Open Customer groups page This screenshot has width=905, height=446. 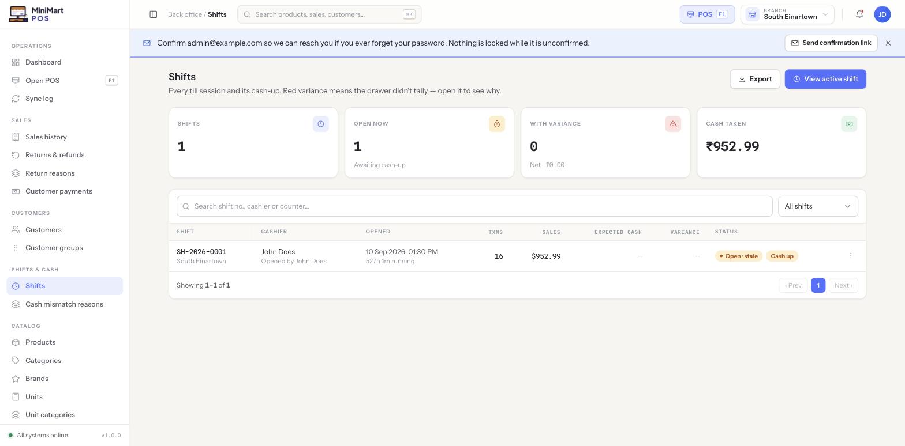coord(65,248)
